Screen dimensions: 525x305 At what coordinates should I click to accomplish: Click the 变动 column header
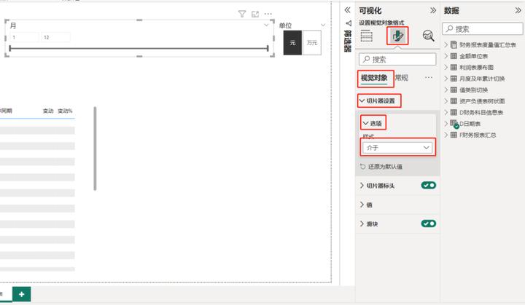coord(48,111)
